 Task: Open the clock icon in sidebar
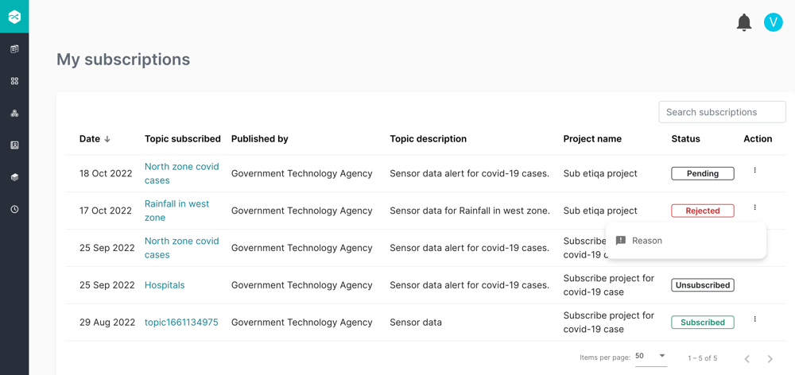[14, 210]
